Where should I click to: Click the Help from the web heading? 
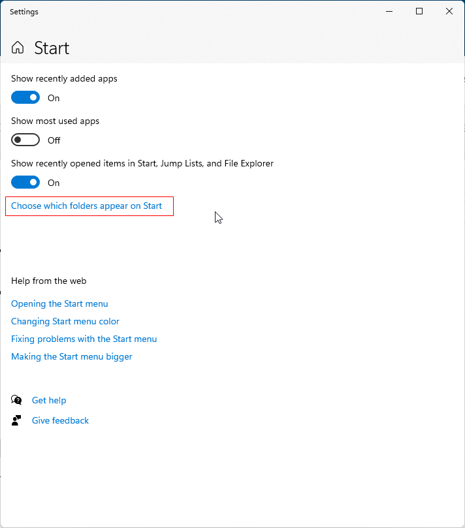pos(49,281)
